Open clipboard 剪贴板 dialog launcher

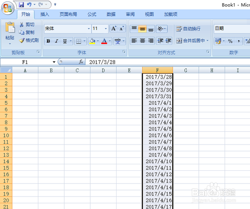click(38, 52)
